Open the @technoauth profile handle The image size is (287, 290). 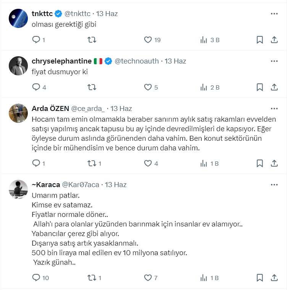pyautogui.click(x=137, y=61)
